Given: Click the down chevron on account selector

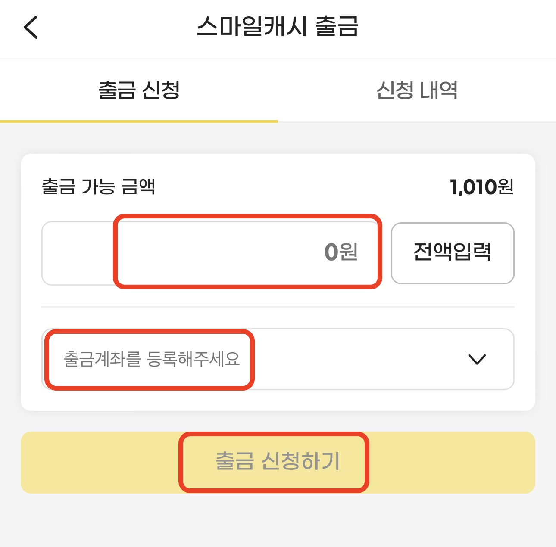Looking at the screenshot, I should pyautogui.click(x=476, y=360).
